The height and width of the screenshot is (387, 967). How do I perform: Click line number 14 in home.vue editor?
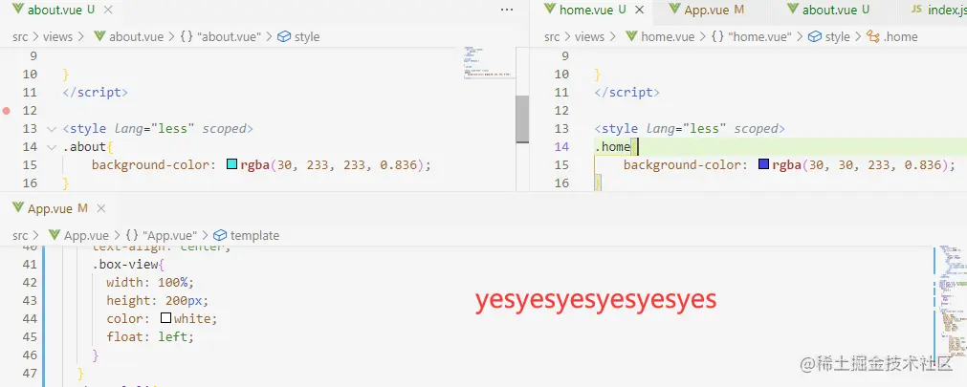pos(561,146)
